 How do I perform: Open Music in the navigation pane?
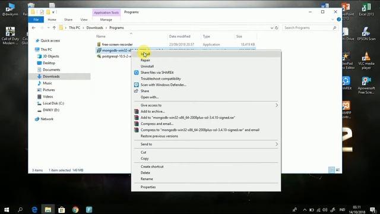[x=47, y=83]
